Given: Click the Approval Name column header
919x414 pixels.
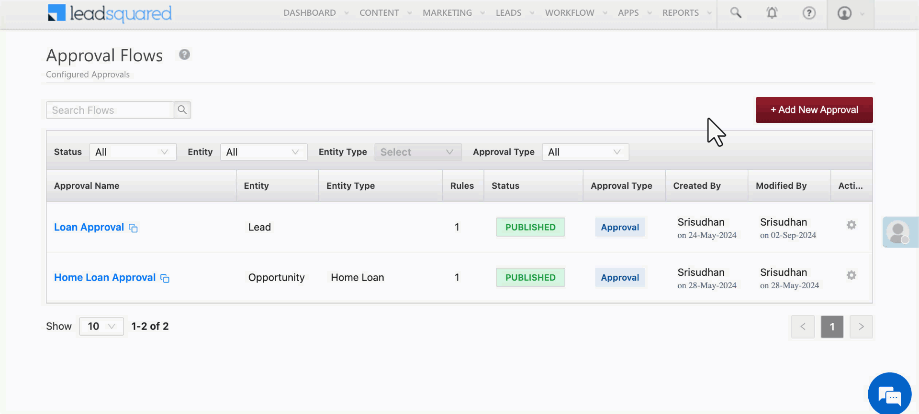Looking at the screenshot, I should coord(141,186).
